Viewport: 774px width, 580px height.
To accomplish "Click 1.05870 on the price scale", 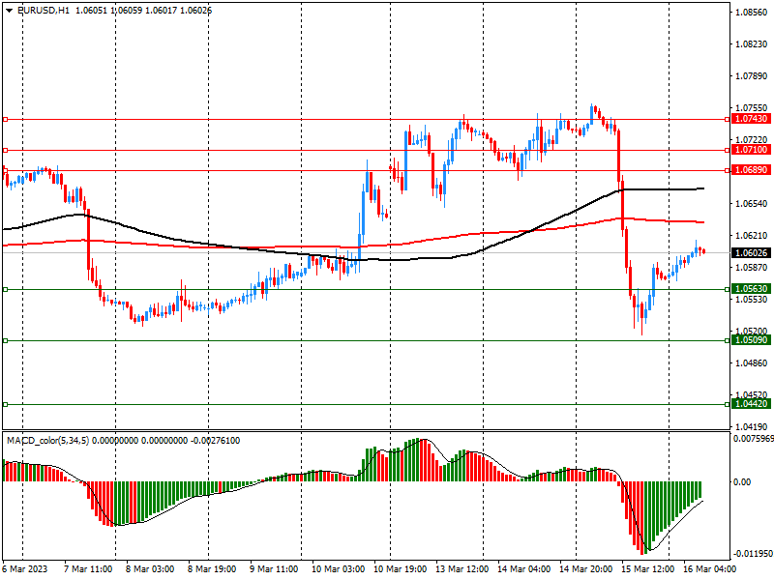I will [752, 268].
